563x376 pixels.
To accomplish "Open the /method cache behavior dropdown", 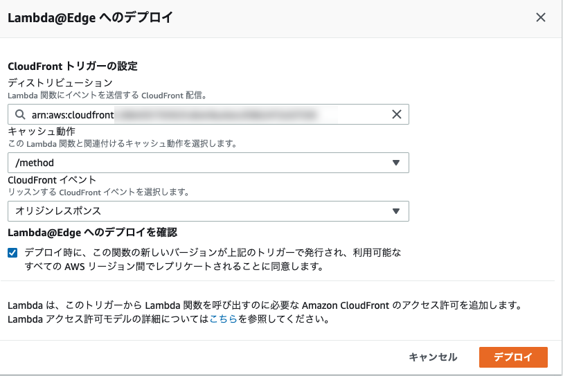I will (x=208, y=163).
